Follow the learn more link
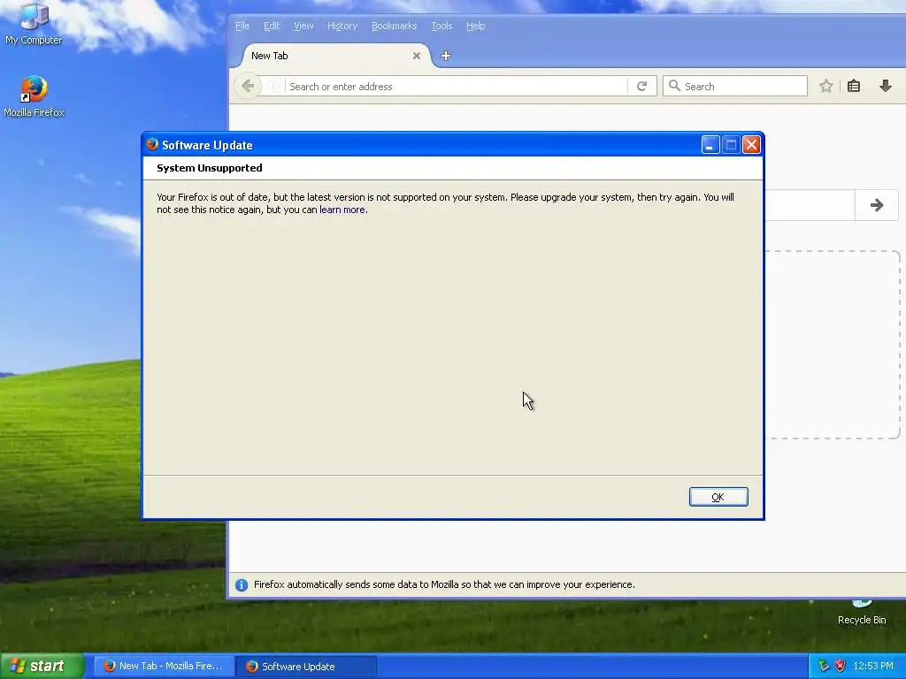Image resolution: width=906 pixels, height=679 pixels. point(342,210)
